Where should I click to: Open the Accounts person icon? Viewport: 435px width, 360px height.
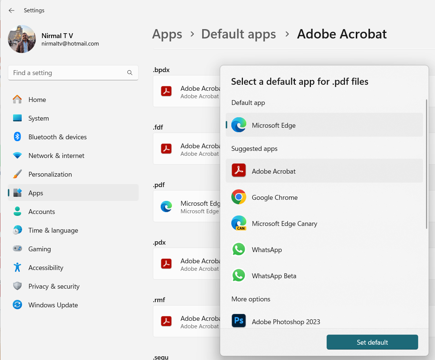17,211
